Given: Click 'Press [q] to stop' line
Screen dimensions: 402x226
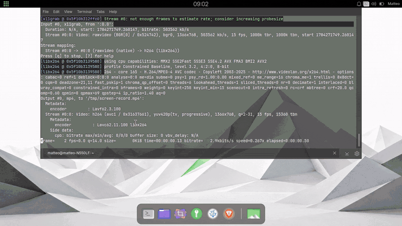Looking at the screenshot, I should (77, 56).
